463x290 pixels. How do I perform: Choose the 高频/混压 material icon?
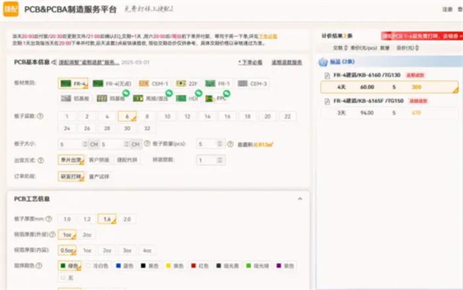(x=138, y=98)
